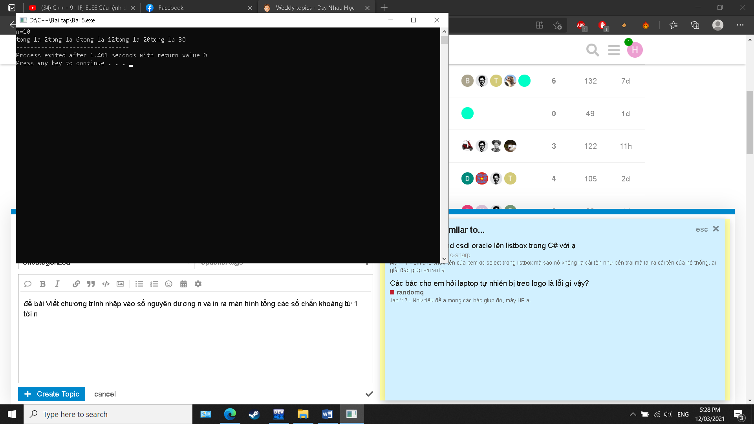Open the apps grid extension icon
Image resolution: width=754 pixels, height=424 pixels.
point(539,25)
